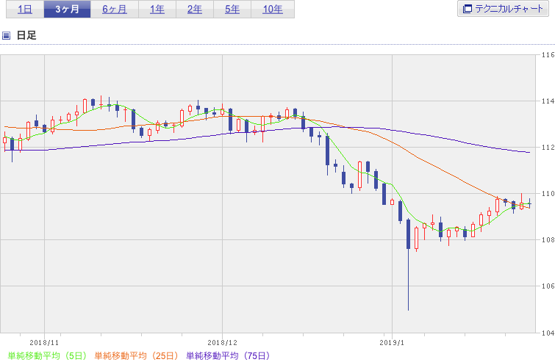Viewport: 555px width, 362px height.
Task: Click the last candlestick on the chart
Action: pyautogui.click(x=529, y=204)
